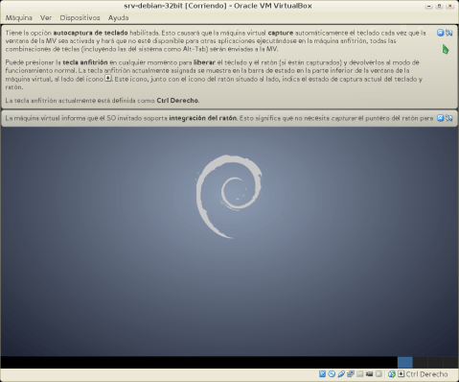This screenshot has width=459, height=382.
Task: Click the Debian swirl logo on the desktop
Action: pyautogui.click(x=229, y=197)
